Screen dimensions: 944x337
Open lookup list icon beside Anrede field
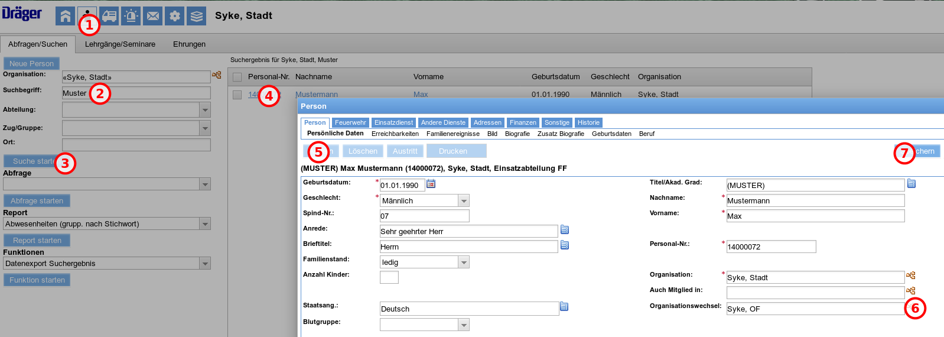(x=565, y=229)
